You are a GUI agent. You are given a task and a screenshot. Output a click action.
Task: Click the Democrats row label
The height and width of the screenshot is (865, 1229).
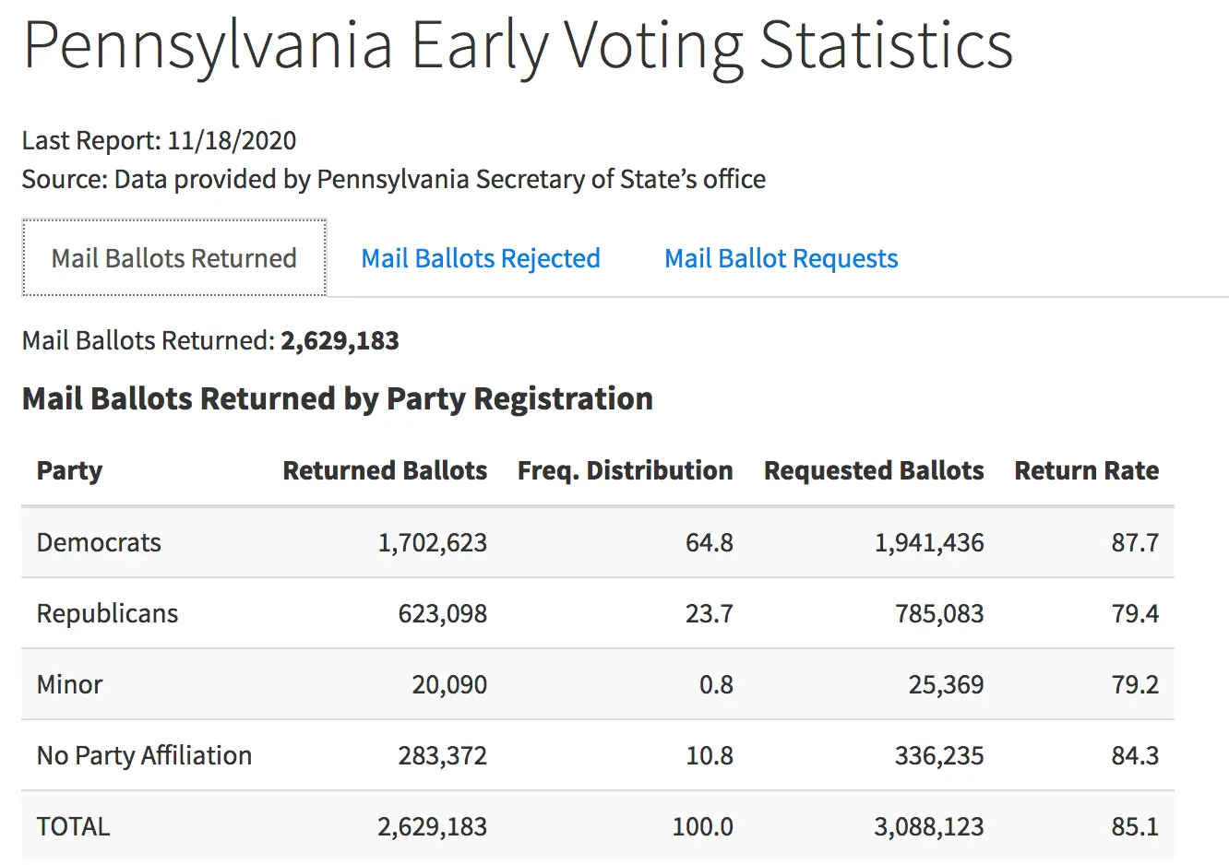coord(99,542)
